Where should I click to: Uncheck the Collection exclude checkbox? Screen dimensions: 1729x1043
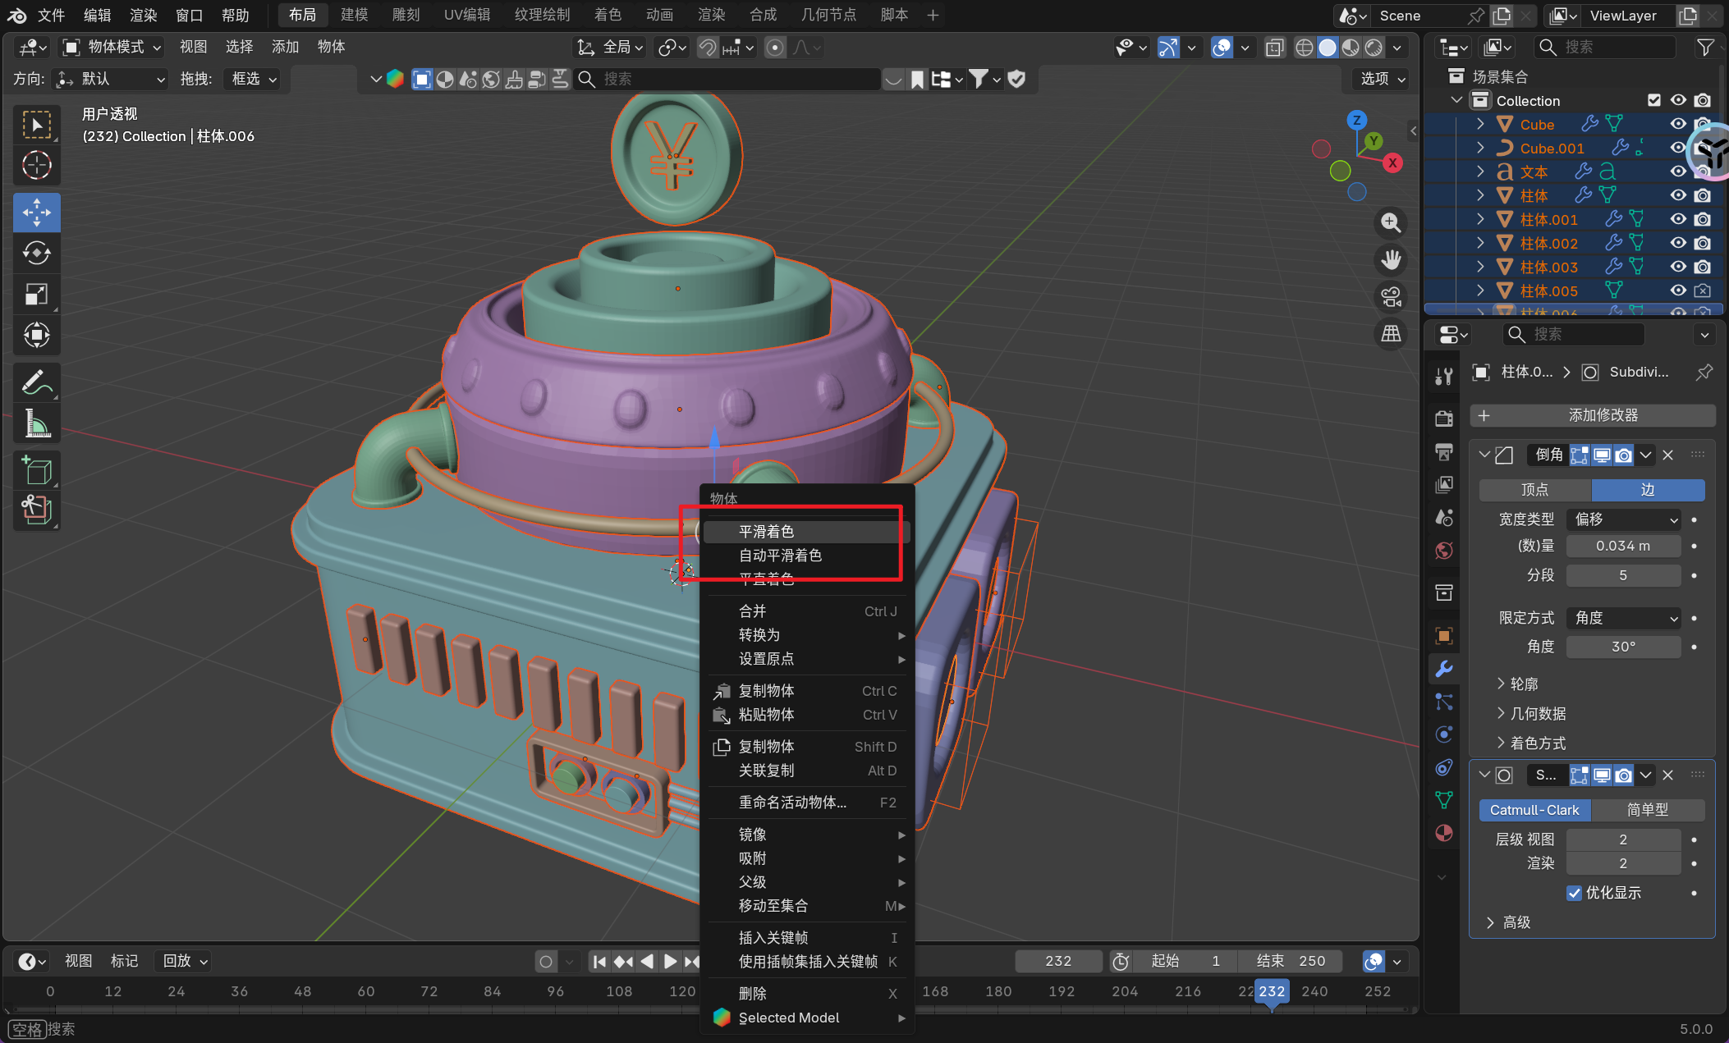(x=1654, y=100)
